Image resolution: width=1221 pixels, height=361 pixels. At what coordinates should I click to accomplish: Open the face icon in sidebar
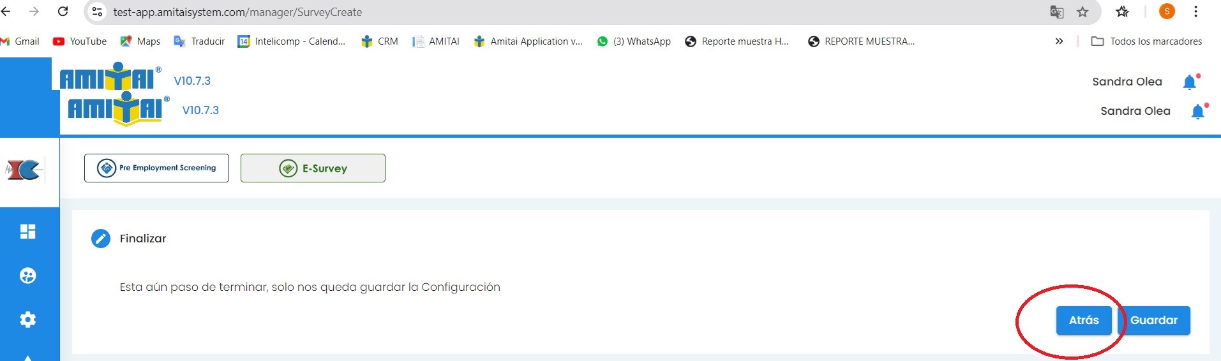point(27,276)
